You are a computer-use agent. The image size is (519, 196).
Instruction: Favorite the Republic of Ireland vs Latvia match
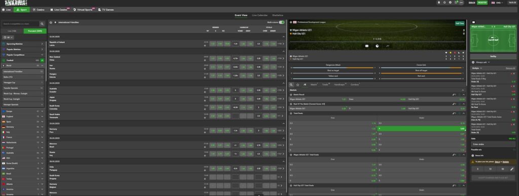[205, 45]
